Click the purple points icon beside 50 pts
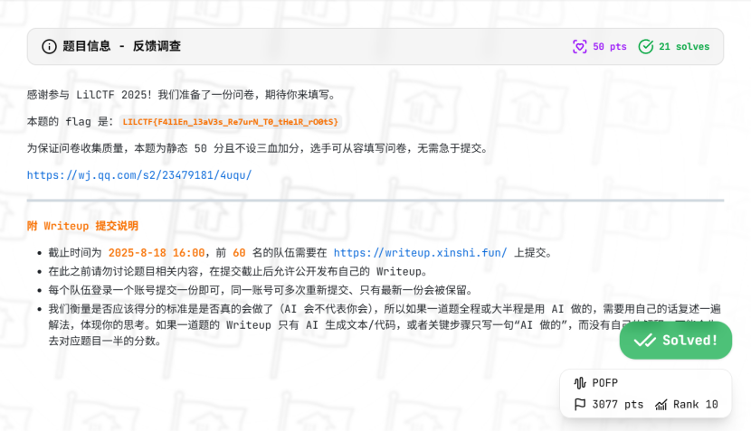The width and height of the screenshot is (751, 431). [579, 47]
